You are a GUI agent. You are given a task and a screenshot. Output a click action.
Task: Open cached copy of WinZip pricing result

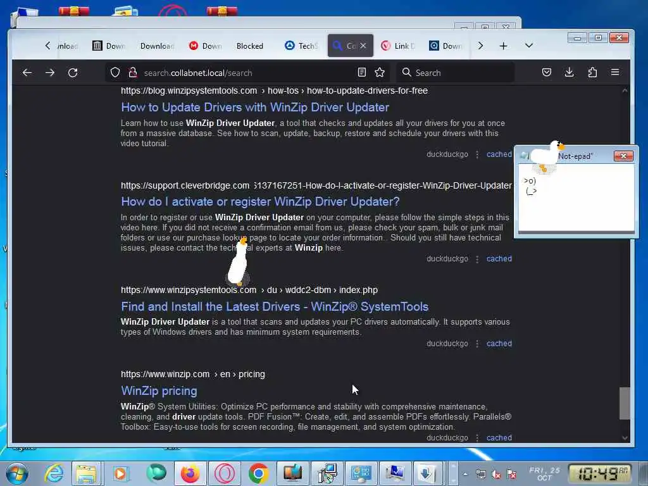pos(499,438)
